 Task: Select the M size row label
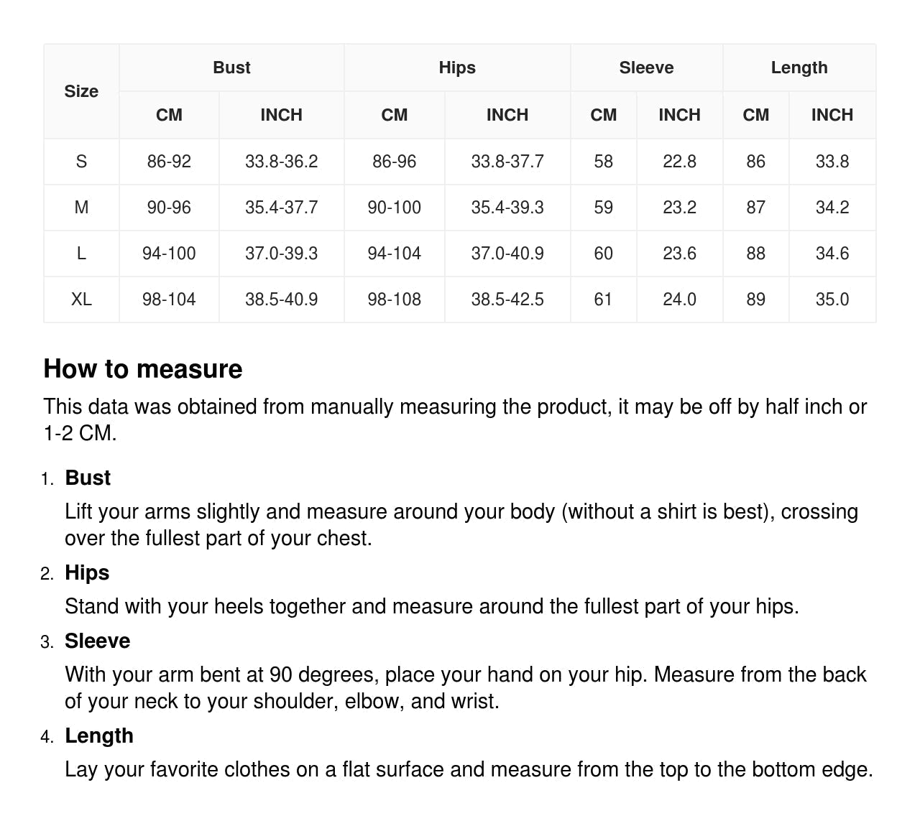tap(81, 208)
